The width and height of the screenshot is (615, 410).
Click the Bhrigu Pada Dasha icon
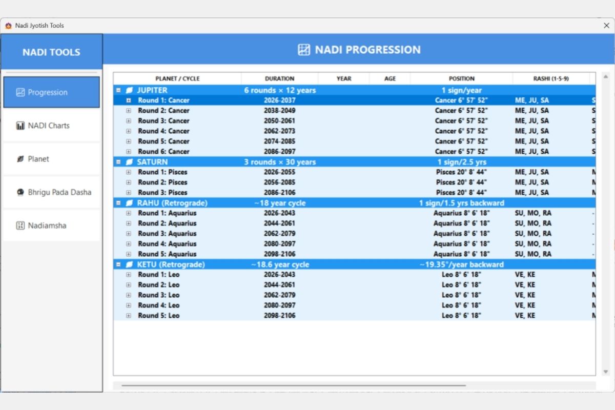pyautogui.click(x=20, y=192)
